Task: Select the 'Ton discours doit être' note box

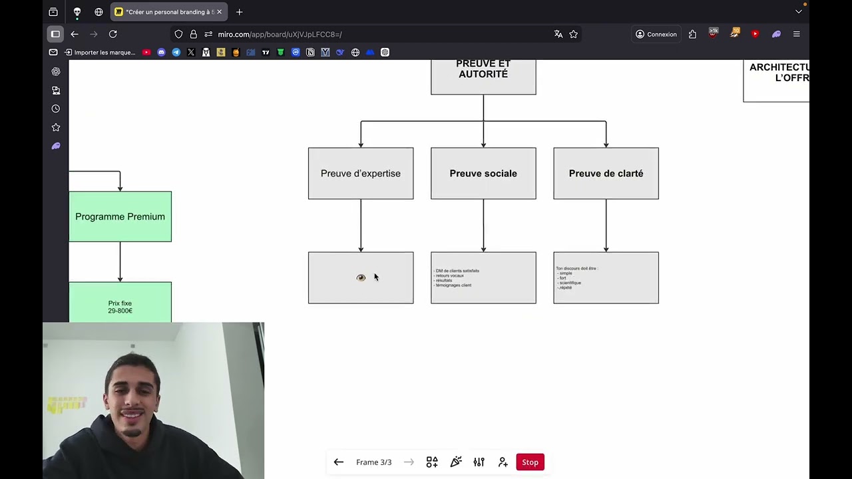Action: pos(606,278)
